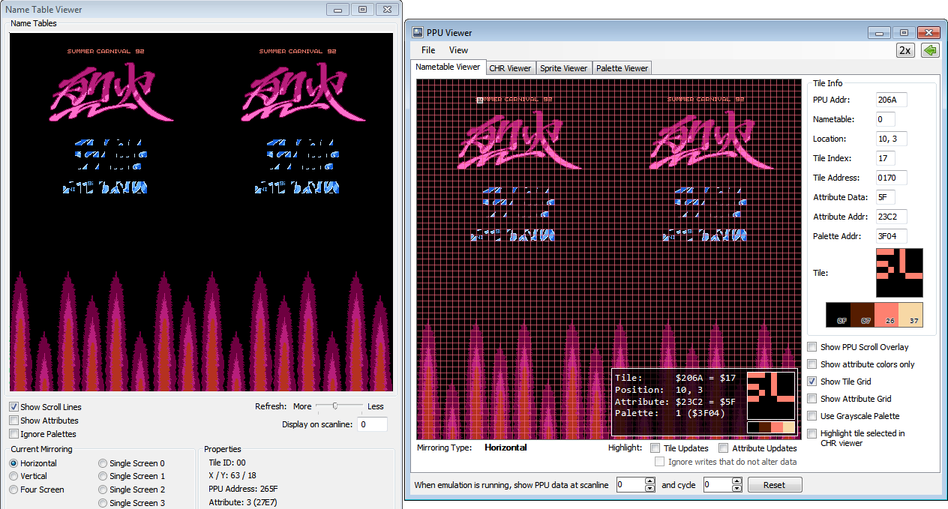Enable Highlight tile selected in CHR viewer

811,433
